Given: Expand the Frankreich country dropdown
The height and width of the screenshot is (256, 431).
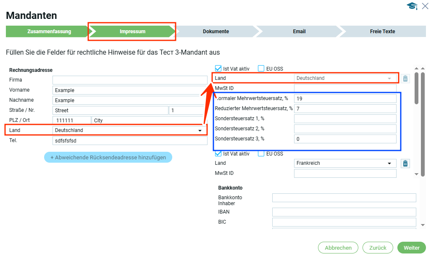Looking at the screenshot, I should 345,163.
